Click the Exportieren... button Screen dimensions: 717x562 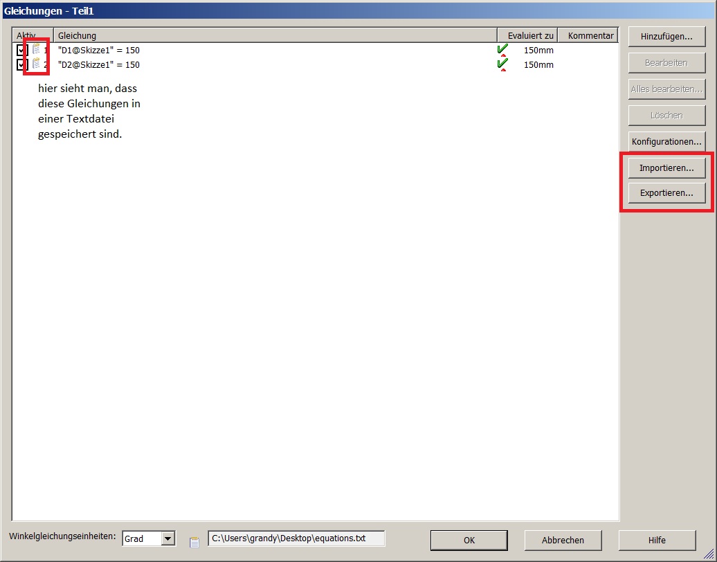[666, 193]
